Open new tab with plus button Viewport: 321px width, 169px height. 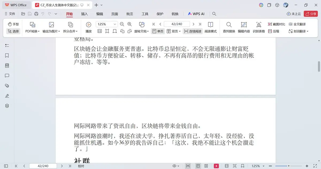pos(96,5)
